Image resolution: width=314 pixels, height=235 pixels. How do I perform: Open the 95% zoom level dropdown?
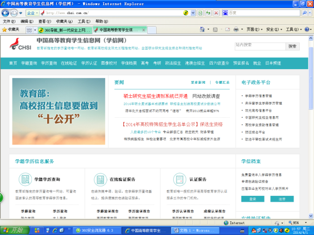click(x=305, y=223)
